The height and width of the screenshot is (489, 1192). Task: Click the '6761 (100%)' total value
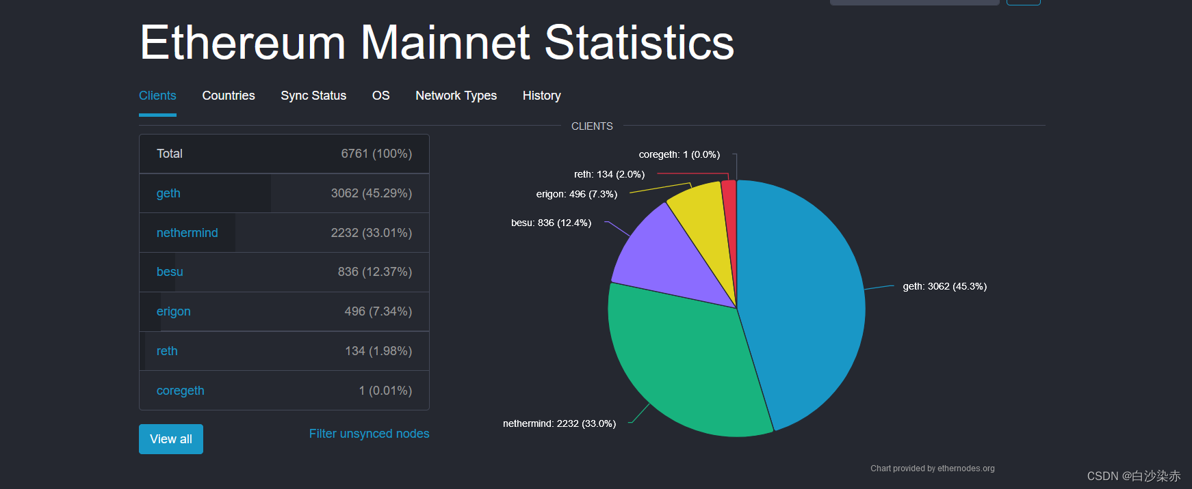tap(376, 154)
